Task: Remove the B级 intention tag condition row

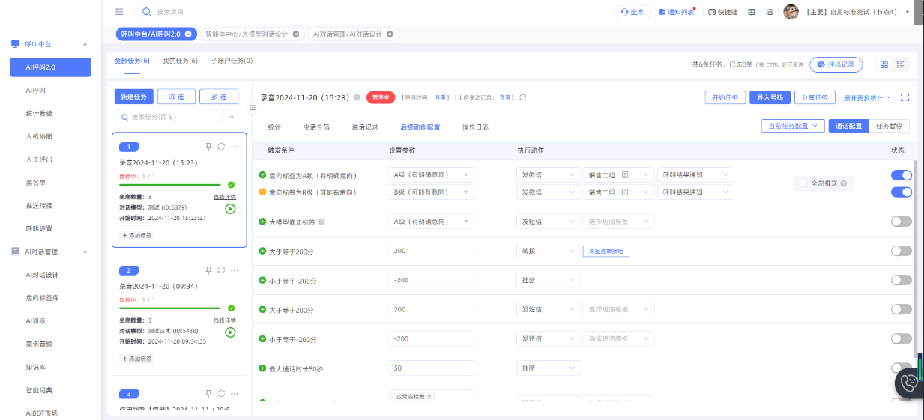Action: point(263,192)
